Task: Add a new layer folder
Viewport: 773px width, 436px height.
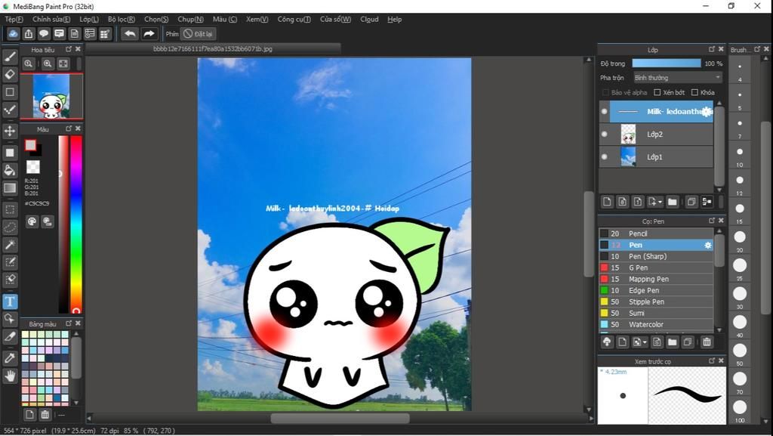Action: 673,202
